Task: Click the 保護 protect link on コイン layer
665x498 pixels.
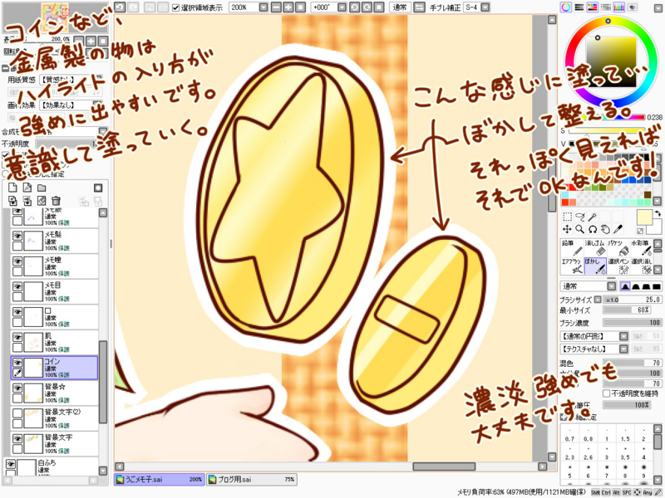Action: click(x=65, y=375)
